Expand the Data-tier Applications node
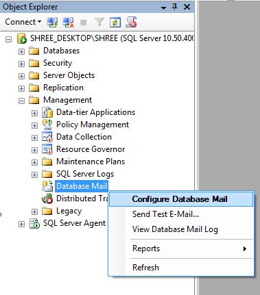Viewport: 260px width, 295px height. 34,113
